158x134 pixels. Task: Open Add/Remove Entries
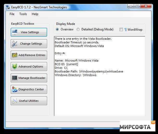[x=29, y=55]
